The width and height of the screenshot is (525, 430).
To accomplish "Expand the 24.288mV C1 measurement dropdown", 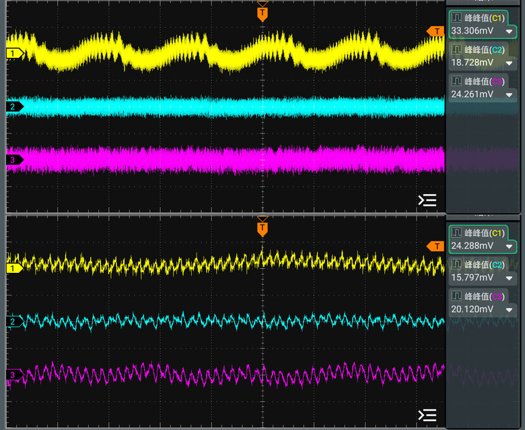I will [x=510, y=247].
